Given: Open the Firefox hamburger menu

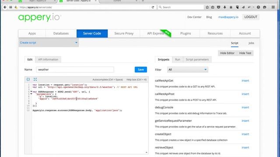Looking at the screenshot, I should click(273, 7).
